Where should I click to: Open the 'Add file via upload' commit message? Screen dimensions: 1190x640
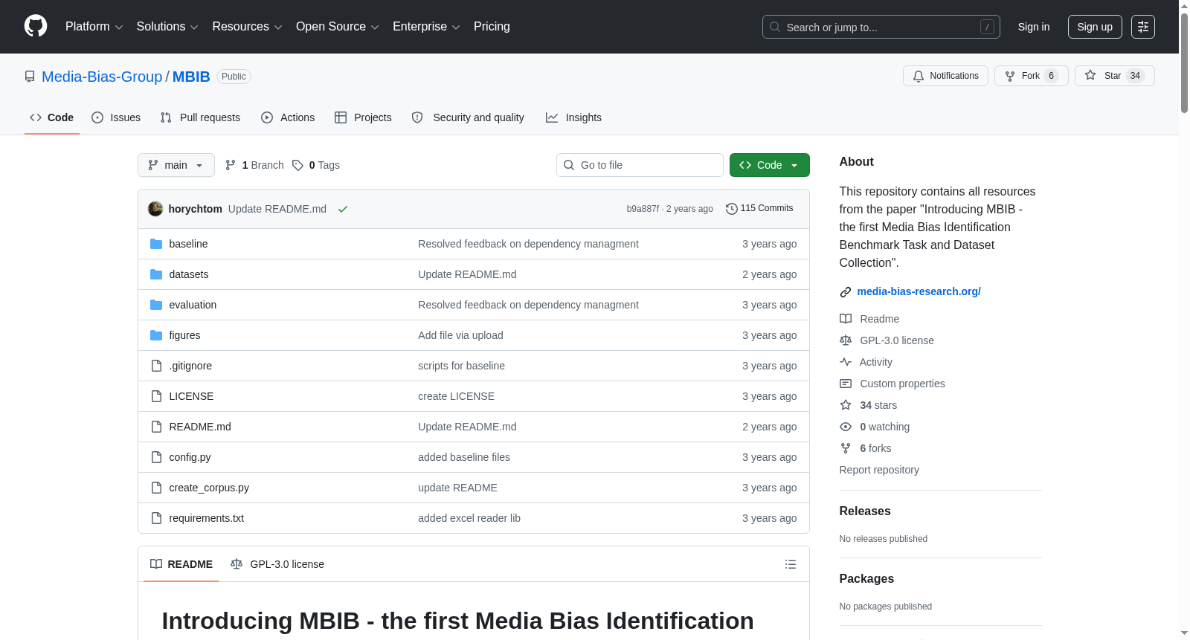(x=460, y=335)
